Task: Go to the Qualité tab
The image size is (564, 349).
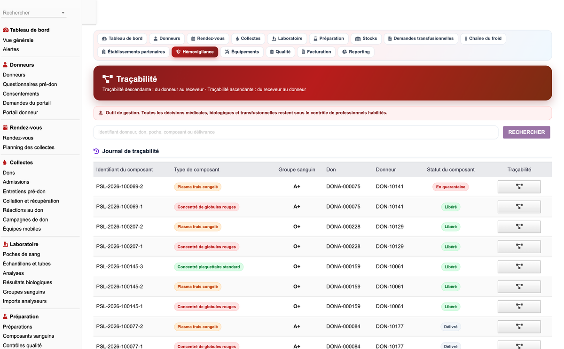Action: (281, 52)
